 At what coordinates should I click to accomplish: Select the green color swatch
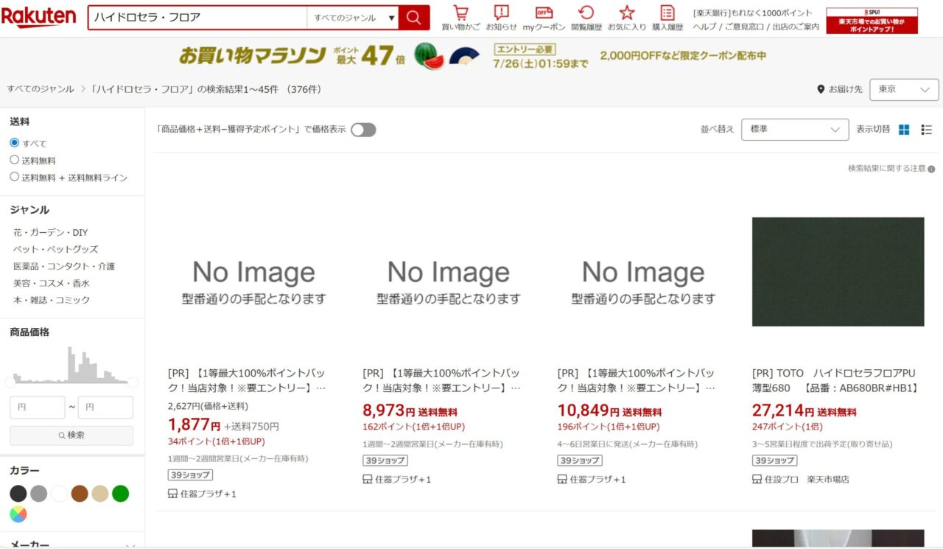120,494
